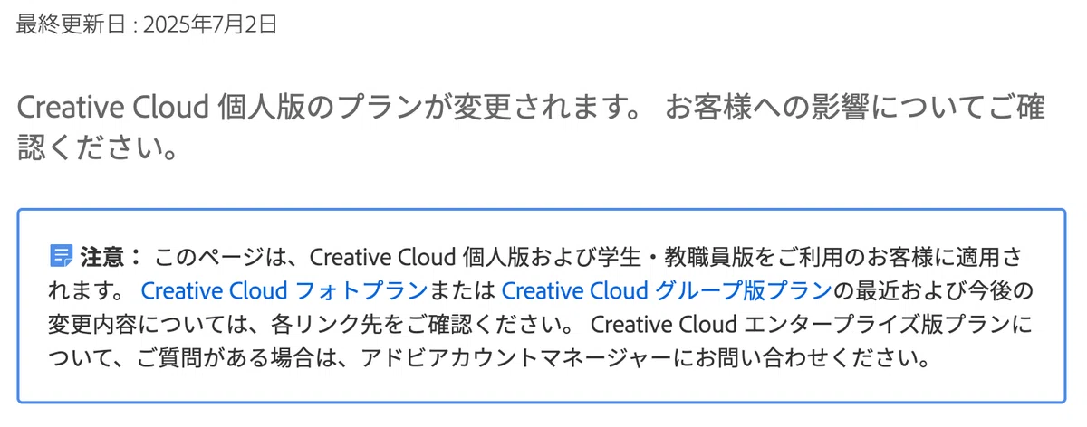This screenshot has height=427, width=1087.
Task: Click the bold 注意： label
Action: click(x=111, y=257)
